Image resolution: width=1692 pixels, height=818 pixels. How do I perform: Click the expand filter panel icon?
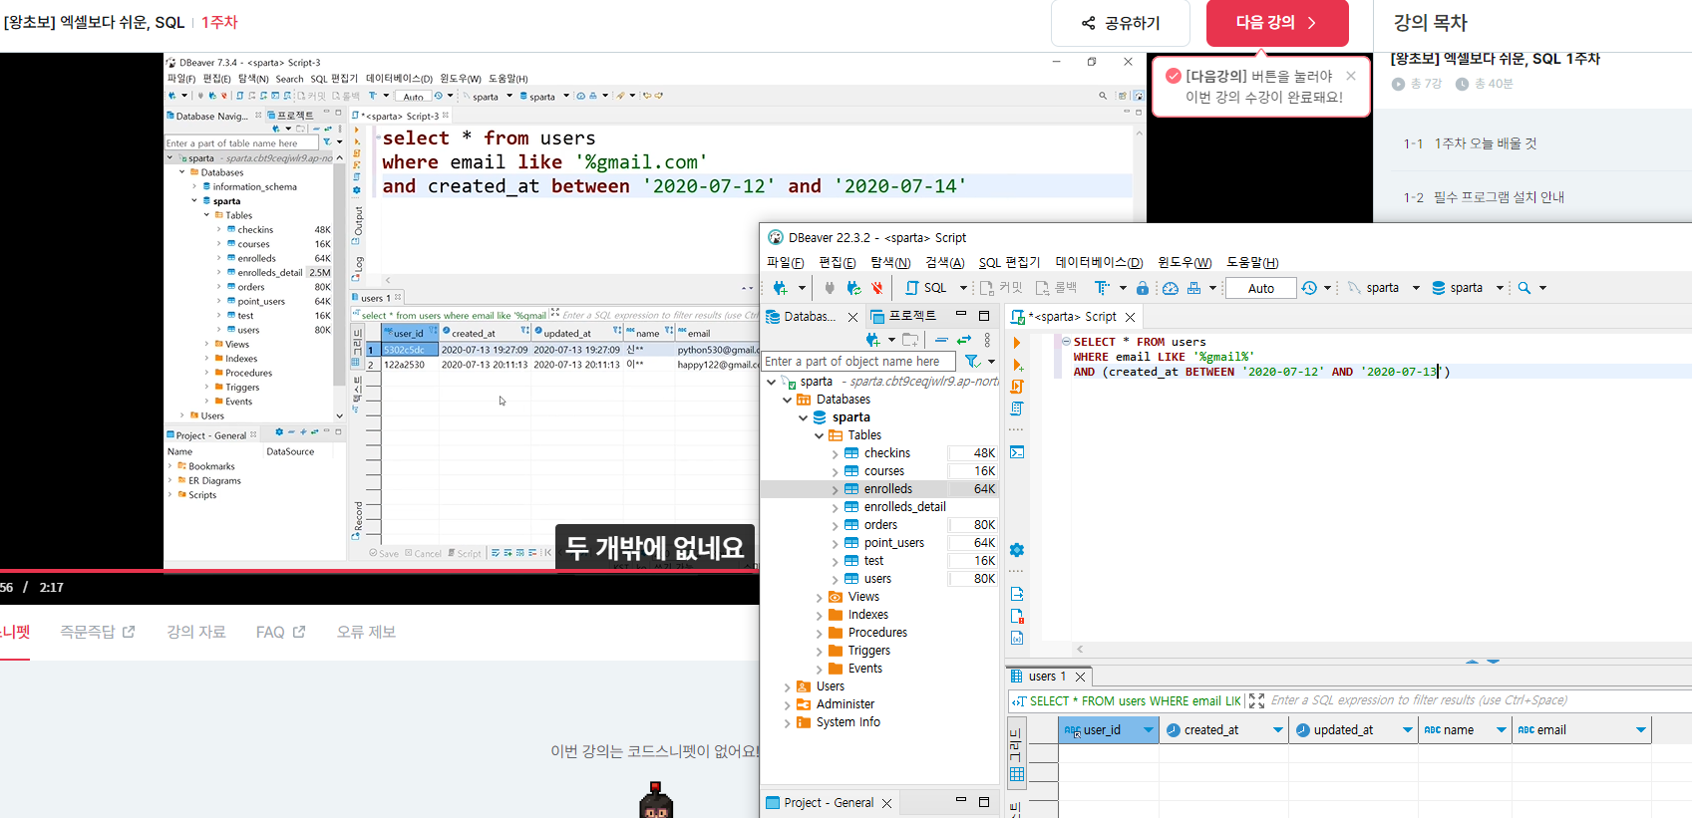pos(1256,701)
